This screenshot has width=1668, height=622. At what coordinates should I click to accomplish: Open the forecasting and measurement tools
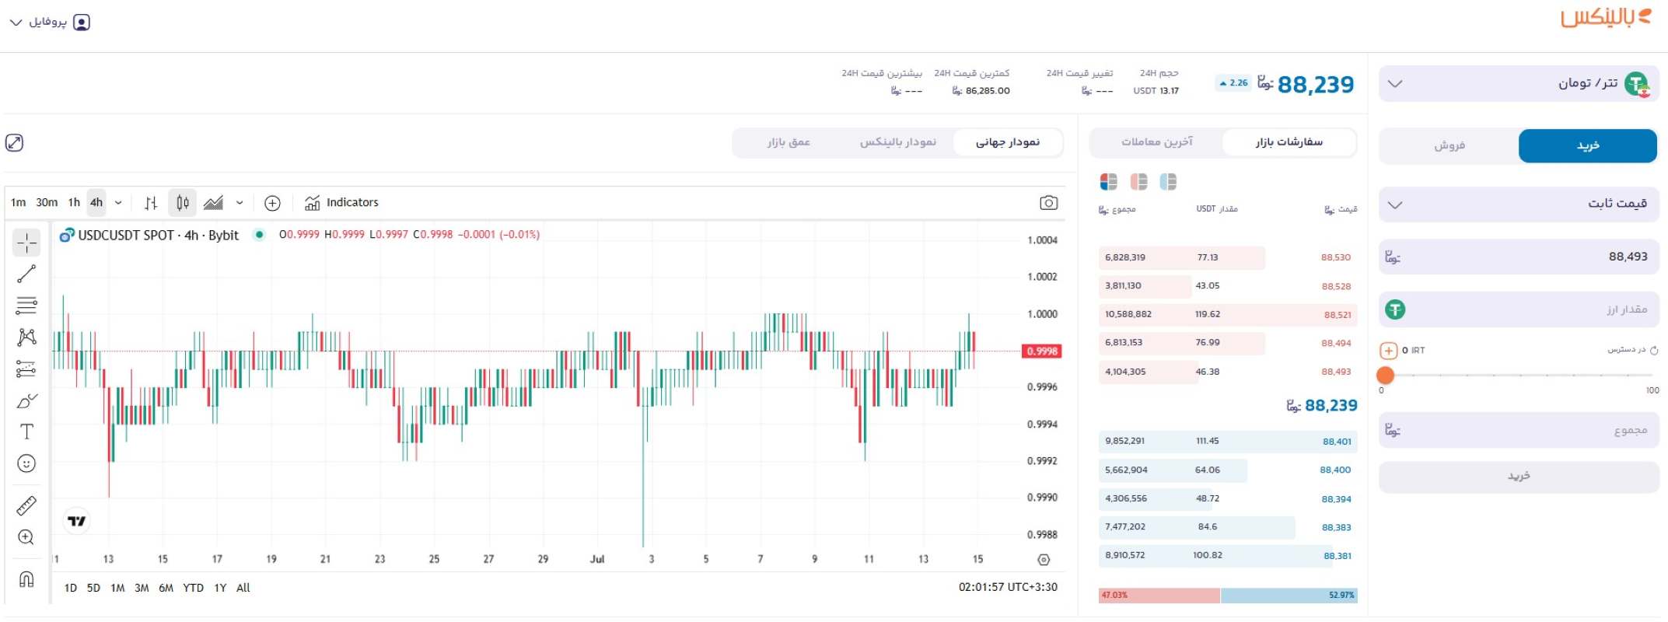26,369
